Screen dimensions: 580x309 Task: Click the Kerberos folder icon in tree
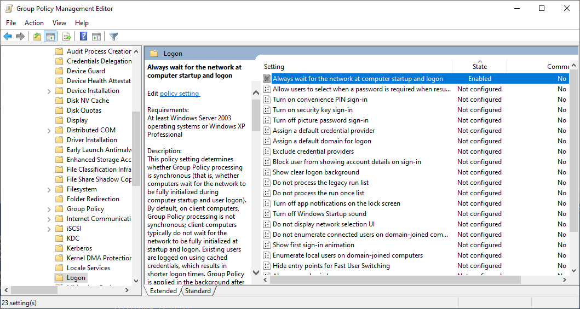[59, 248]
